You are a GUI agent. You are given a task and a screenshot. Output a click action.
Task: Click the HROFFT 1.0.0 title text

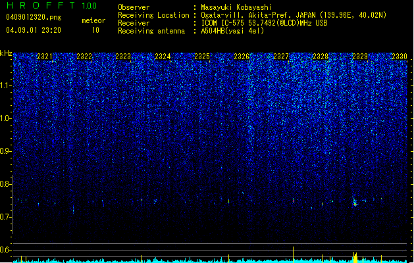pos(52,5)
